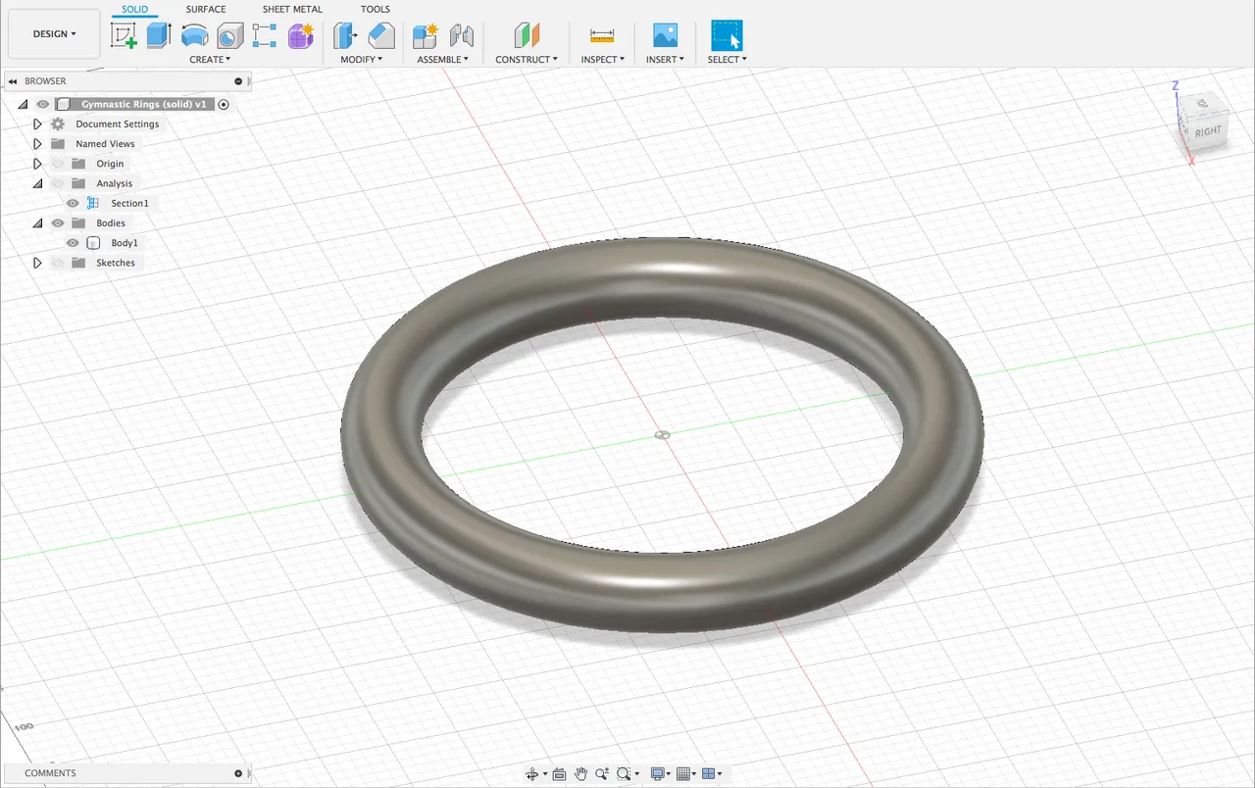Open the Revolve tool
The image size is (1255, 788).
195,34
